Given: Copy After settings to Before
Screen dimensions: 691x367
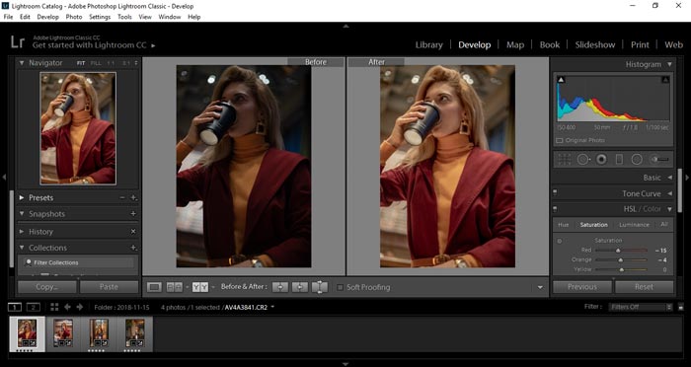Looking at the screenshot, I should point(300,287).
